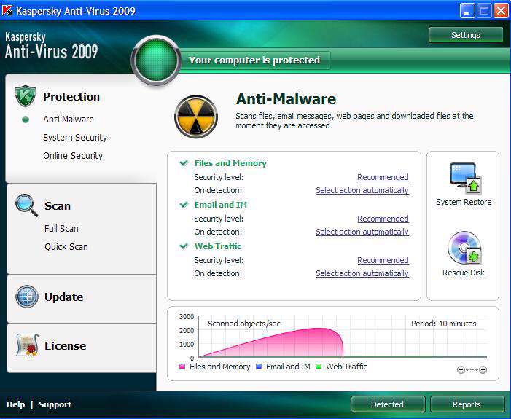Open Email and IM Recommended security level
The width and height of the screenshot is (511, 419).
(x=383, y=219)
